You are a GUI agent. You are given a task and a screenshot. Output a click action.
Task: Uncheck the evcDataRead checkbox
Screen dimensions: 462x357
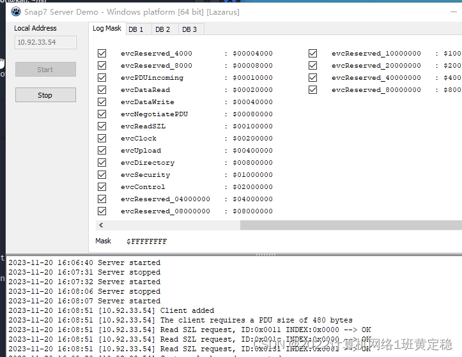click(102, 89)
